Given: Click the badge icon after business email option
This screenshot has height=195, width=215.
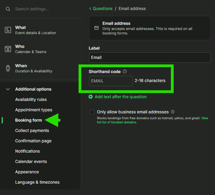Looking at the screenshot, I should [x=173, y=112].
